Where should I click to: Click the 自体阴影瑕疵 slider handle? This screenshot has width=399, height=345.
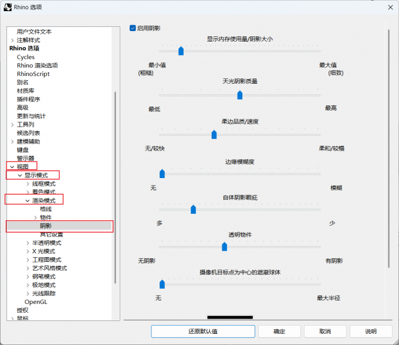(193, 210)
